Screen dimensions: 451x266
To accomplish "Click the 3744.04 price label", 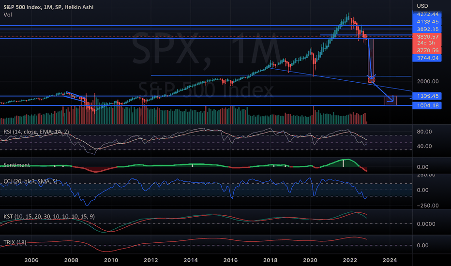I will [x=427, y=58].
